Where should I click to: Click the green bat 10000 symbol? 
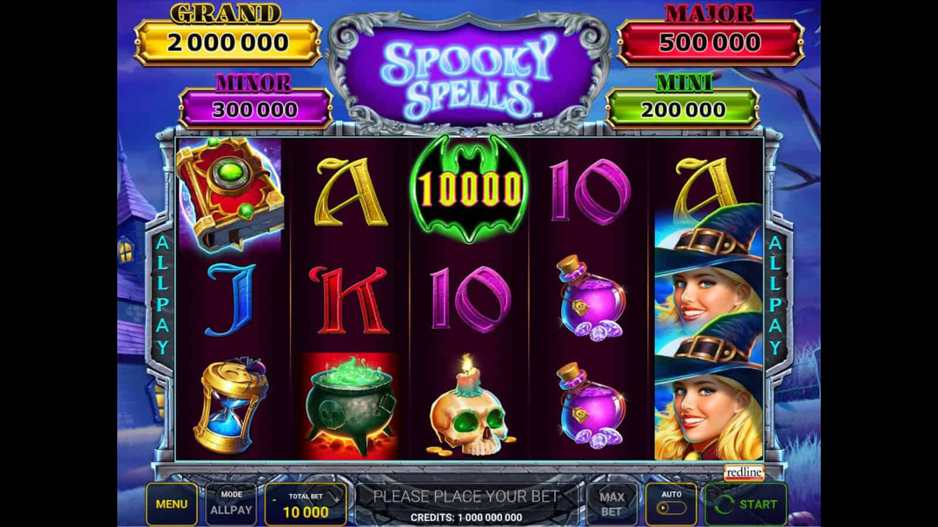click(469, 189)
